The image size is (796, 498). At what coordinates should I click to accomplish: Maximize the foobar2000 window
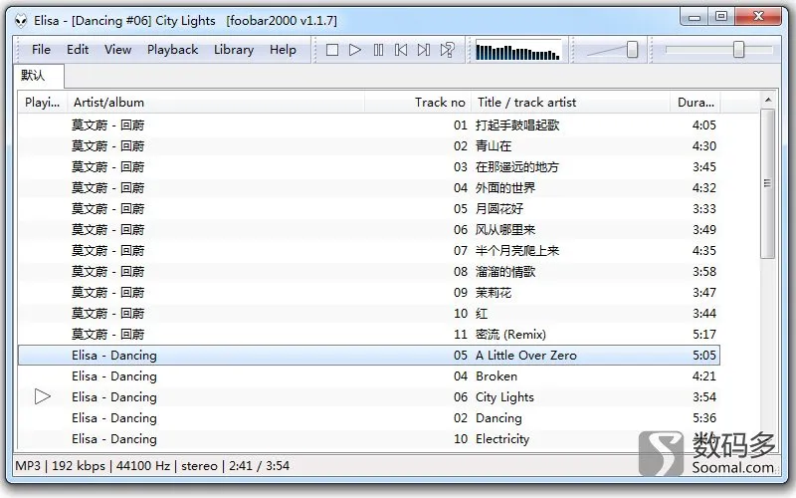coord(721,17)
